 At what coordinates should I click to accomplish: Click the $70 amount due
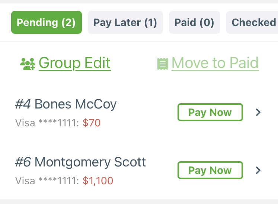[x=92, y=123]
